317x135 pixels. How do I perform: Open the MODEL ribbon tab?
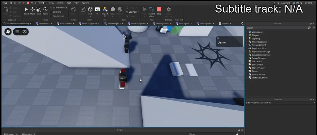point(50,3)
